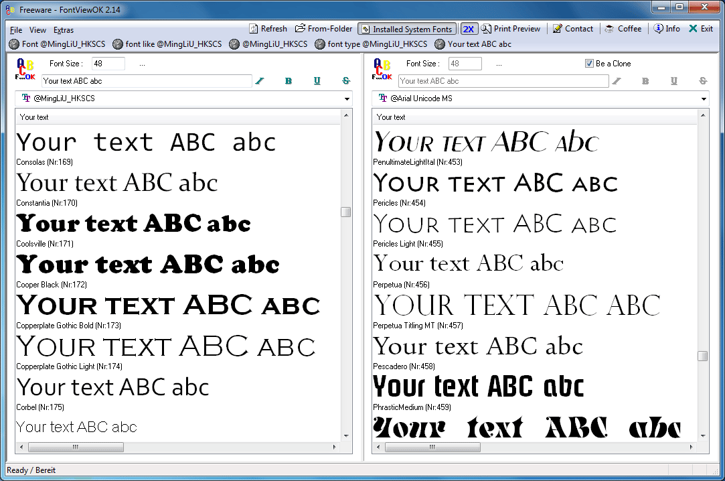This screenshot has width=725, height=481.
Task: Toggle italic in left panel
Action: click(260, 81)
